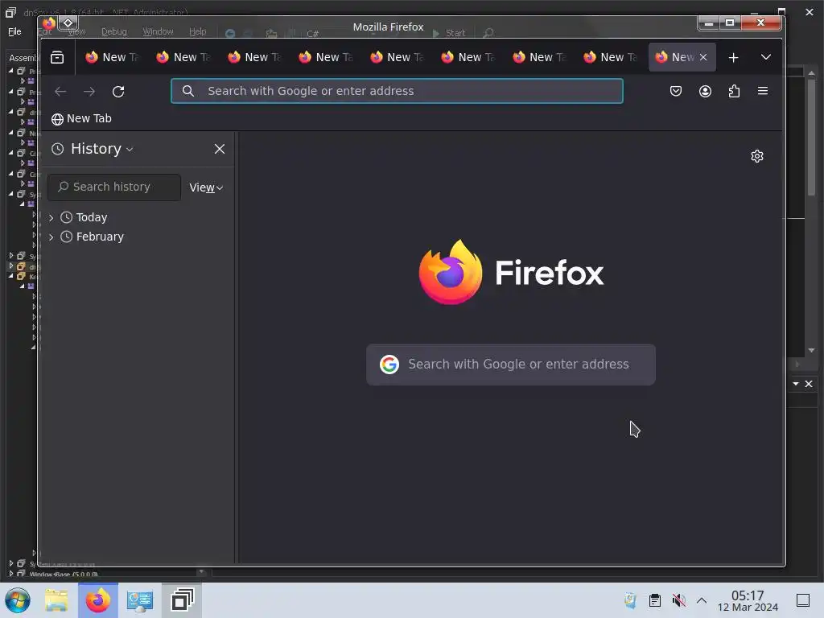Switch to the second New Tab
The height and width of the screenshot is (618, 824).
(x=183, y=57)
